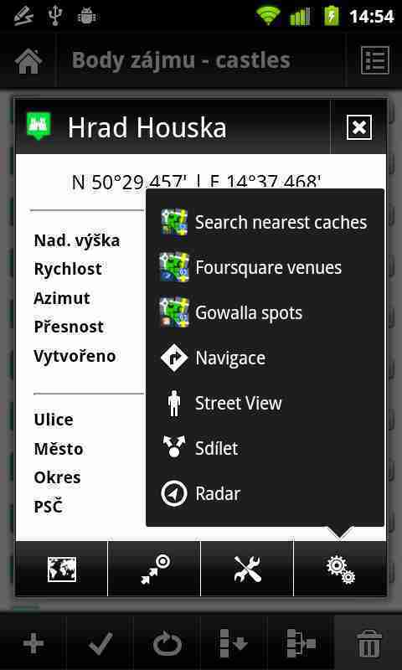Tap the plus add icon
The height and width of the screenshot is (670, 402).
(33, 643)
